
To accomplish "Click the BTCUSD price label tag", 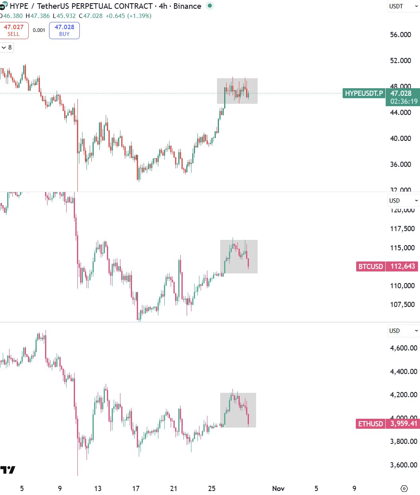I will (371, 266).
